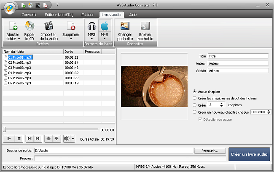The height and width of the screenshot is (172, 274).
Task: Decrease the chapter count spinner
Action: click(x=221, y=106)
